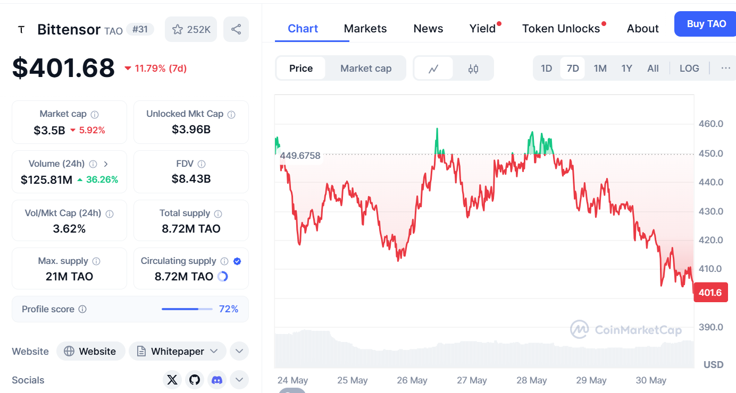Switch to the line chart view icon
Viewport: 736px width, 393px height.
[x=433, y=69]
